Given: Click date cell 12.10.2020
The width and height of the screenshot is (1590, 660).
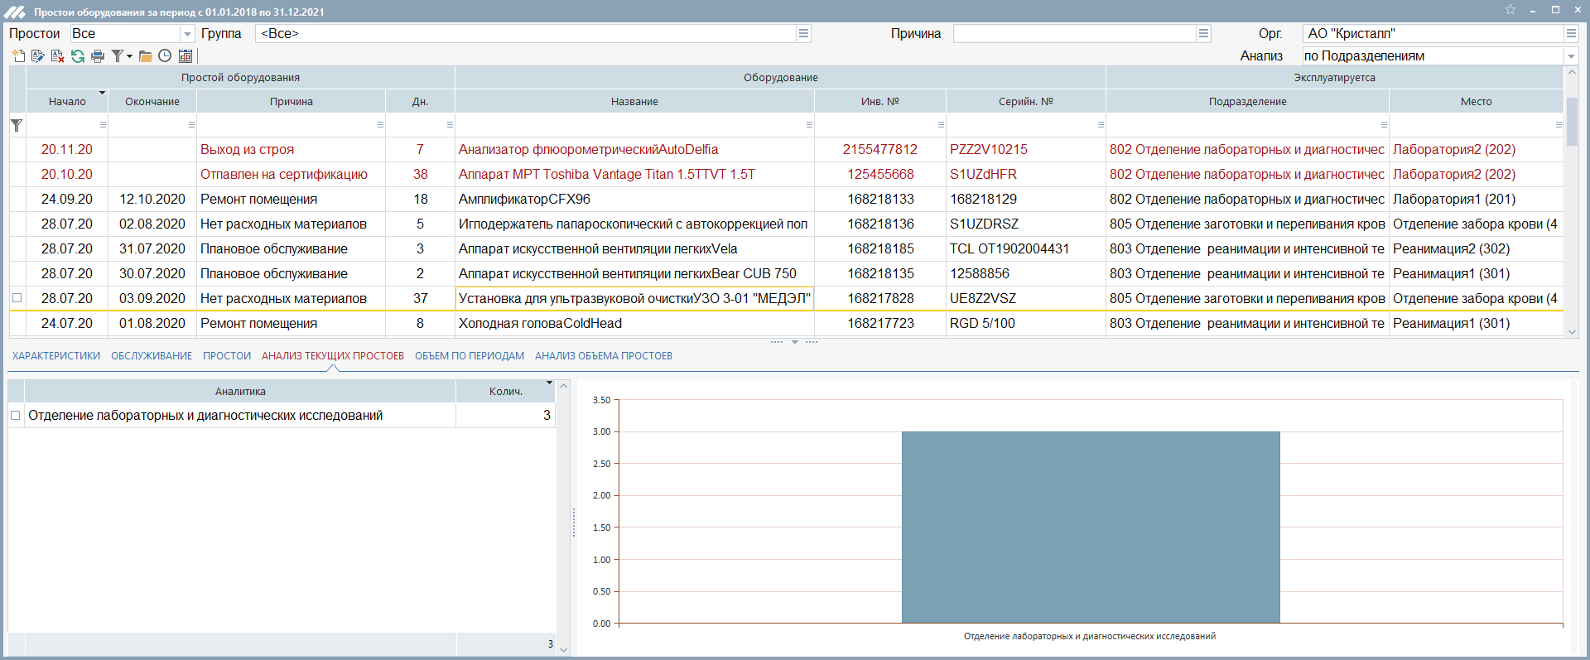Looking at the screenshot, I should pyautogui.click(x=152, y=200).
